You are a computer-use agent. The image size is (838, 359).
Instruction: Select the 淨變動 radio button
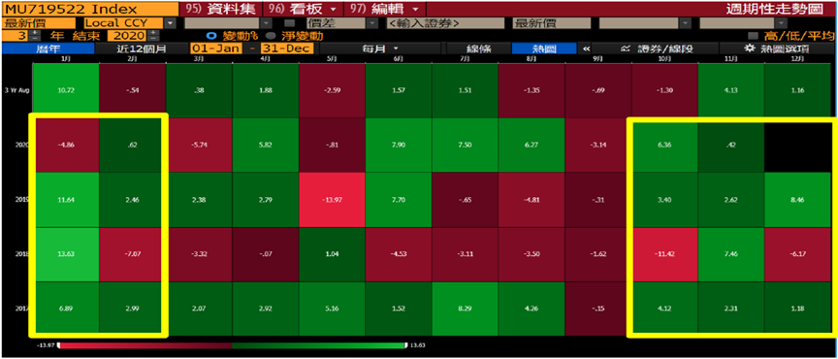pos(270,36)
